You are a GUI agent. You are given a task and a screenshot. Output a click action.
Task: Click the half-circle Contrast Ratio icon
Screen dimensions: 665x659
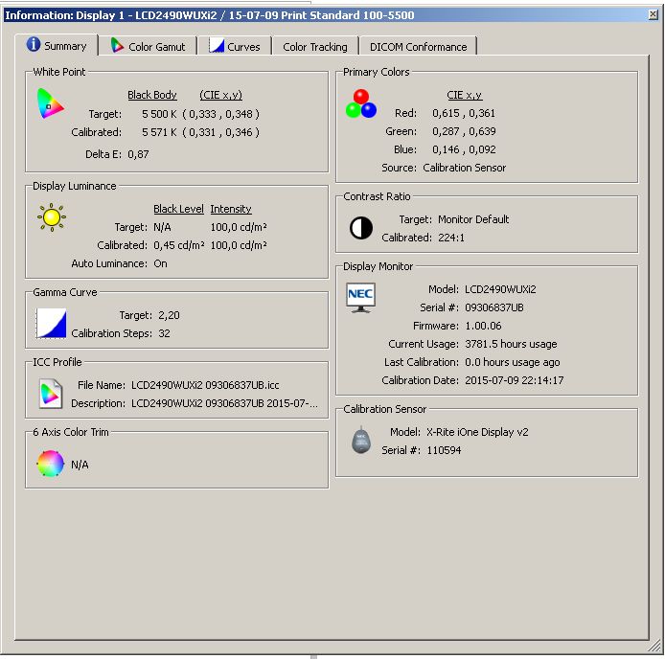[x=361, y=228]
